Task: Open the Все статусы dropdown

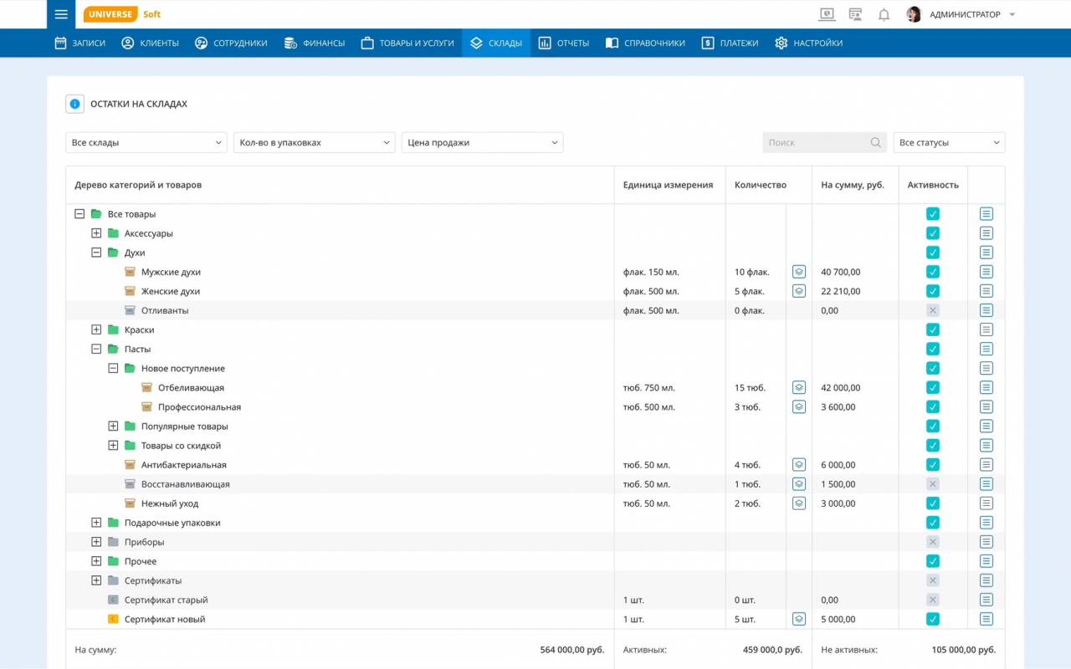Action: pyautogui.click(x=949, y=143)
